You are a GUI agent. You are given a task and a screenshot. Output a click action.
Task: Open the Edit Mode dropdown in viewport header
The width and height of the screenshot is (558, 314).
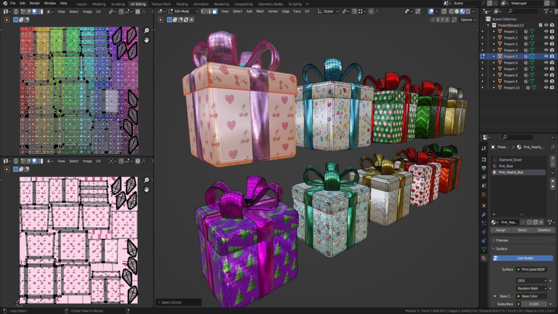point(182,11)
